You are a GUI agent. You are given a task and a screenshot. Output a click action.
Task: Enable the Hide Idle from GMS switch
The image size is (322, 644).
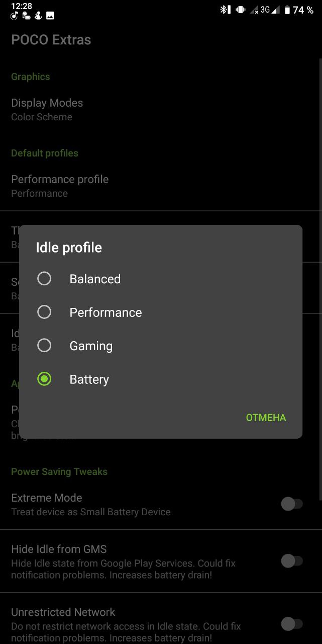pyautogui.click(x=292, y=561)
